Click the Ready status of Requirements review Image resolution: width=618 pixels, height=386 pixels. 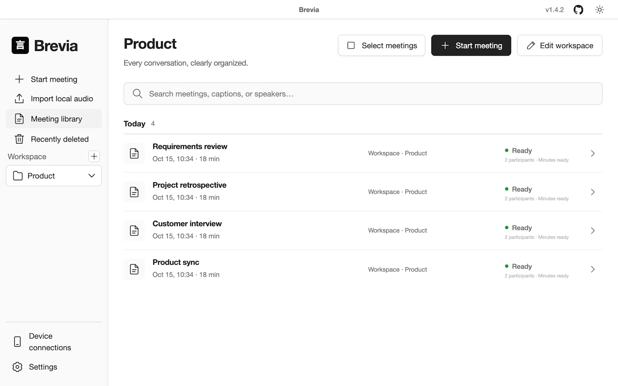[x=518, y=151]
